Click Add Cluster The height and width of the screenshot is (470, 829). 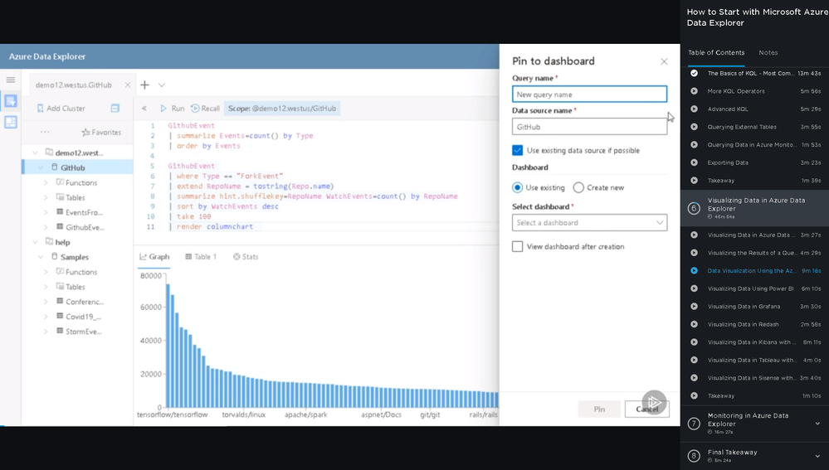click(61, 109)
